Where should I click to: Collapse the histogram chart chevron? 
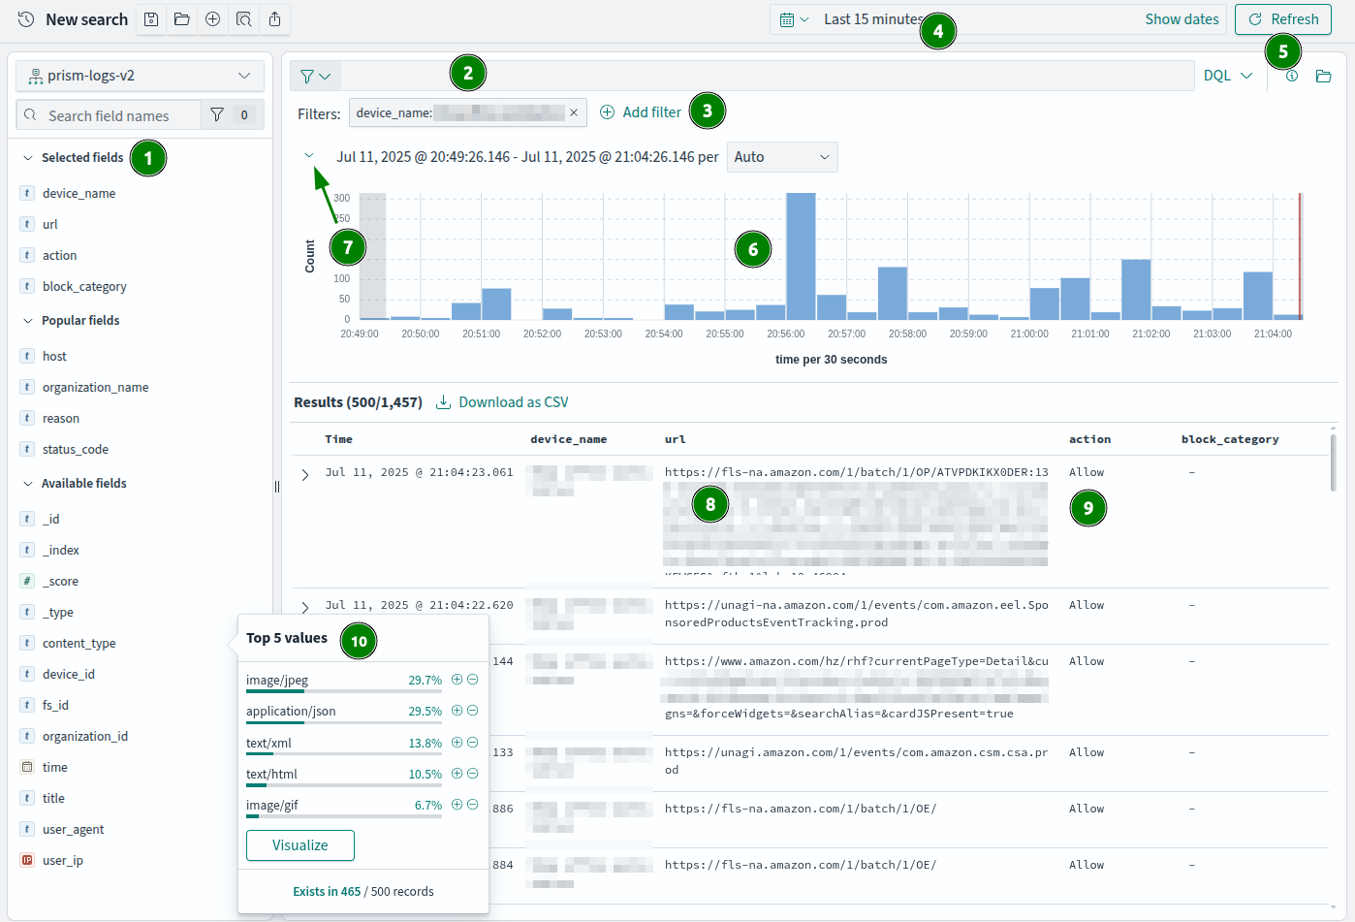click(309, 155)
